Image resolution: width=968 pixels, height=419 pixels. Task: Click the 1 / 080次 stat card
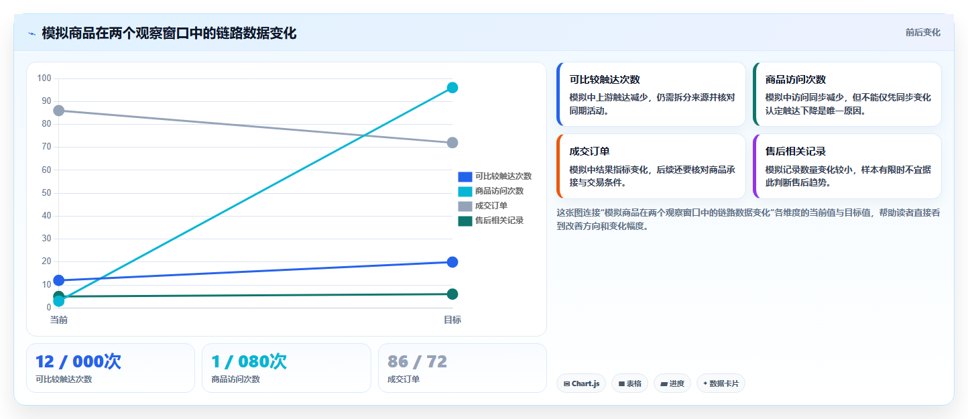(x=286, y=368)
